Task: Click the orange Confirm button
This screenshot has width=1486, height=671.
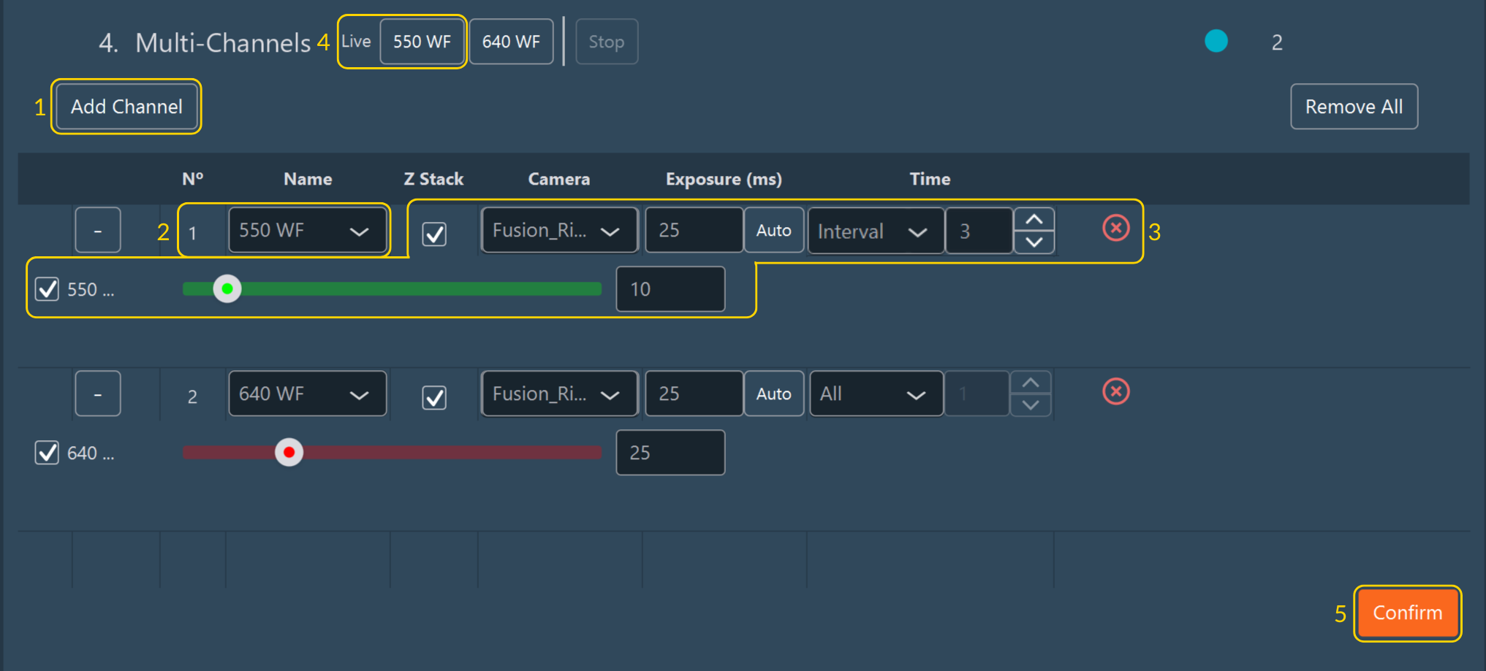Action: click(x=1407, y=613)
